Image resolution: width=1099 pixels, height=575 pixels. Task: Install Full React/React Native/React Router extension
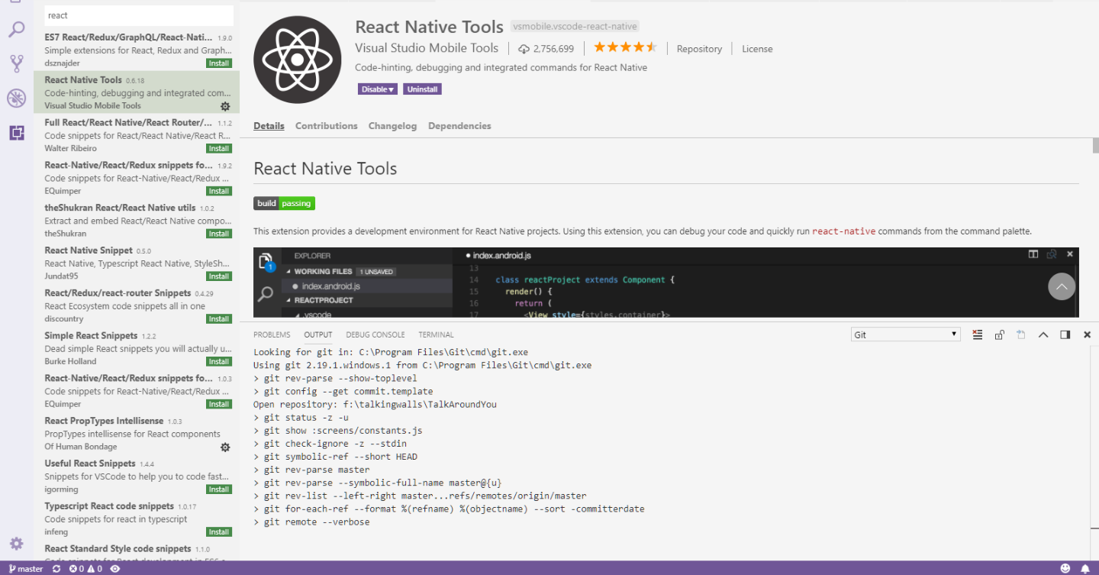click(219, 148)
